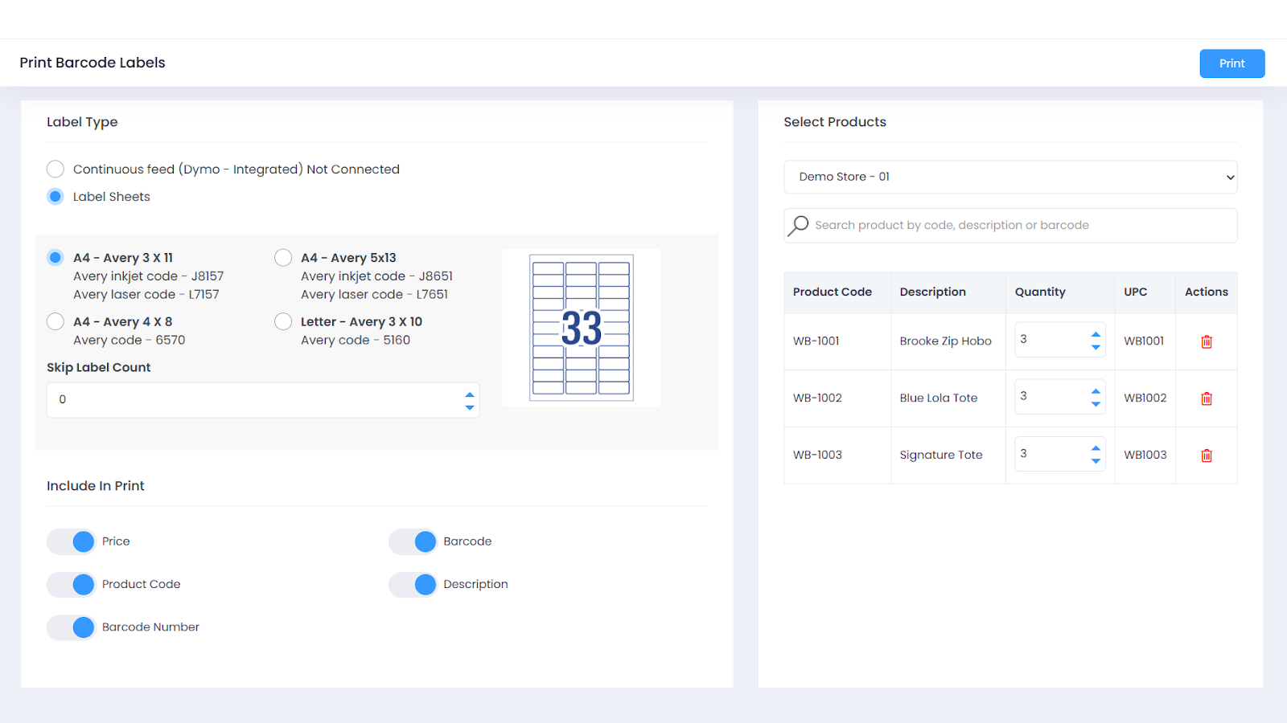1287x723 pixels.
Task: Decrease quantity for WB-1002
Action: point(1096,404)
